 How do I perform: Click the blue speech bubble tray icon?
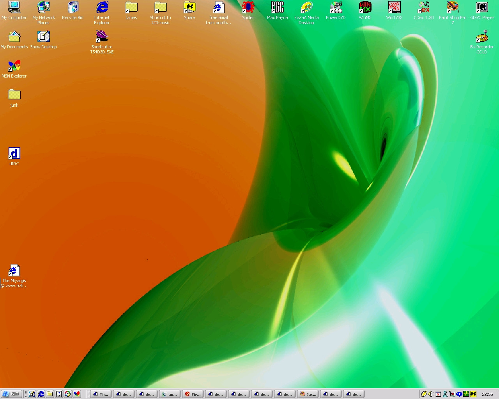pos(459,394)
